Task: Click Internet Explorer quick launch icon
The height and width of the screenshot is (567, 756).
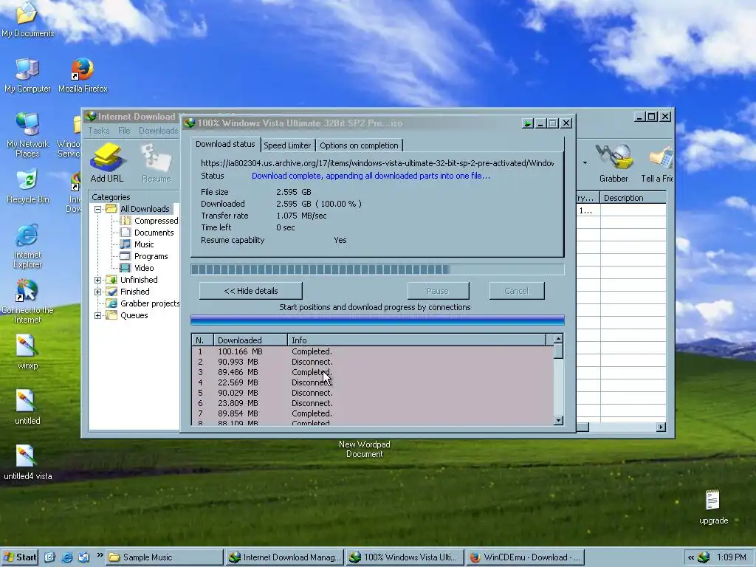Action: pyautogui.click(x=67, y=557)
